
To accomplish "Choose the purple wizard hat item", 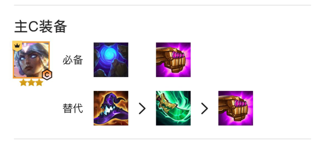I will click(x=111, y=108).
